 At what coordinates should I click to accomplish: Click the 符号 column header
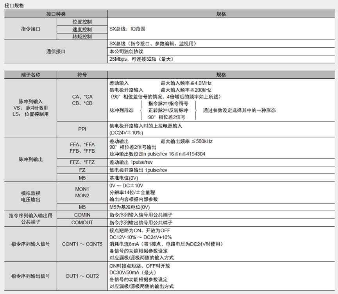(82, 74)
